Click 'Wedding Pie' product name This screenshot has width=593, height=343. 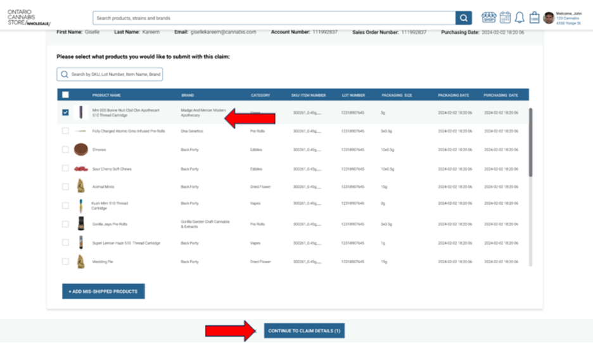pos(103,261)
